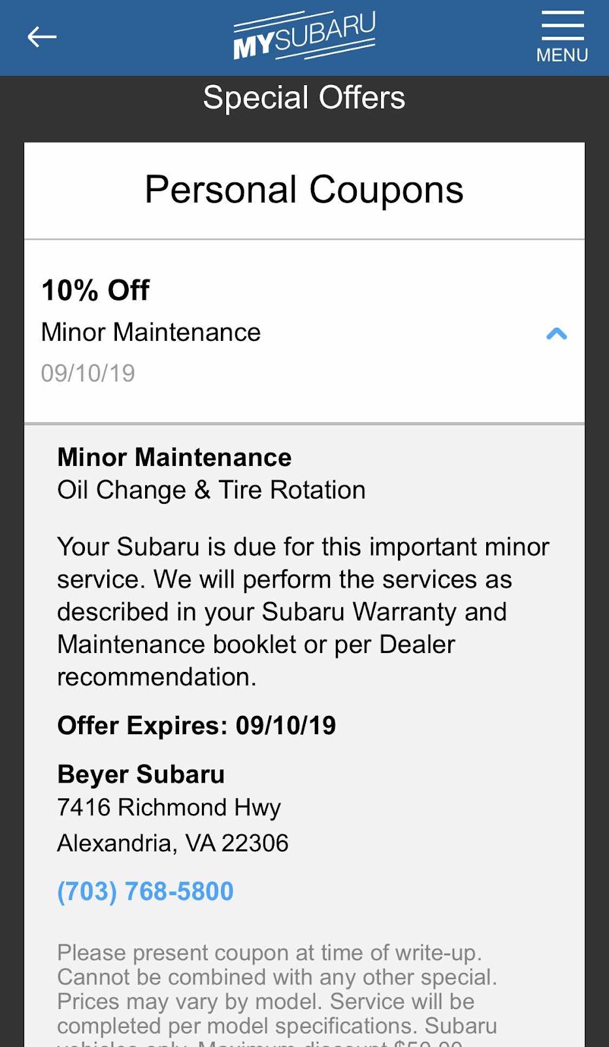Tap the MySubaru logo
Image resolution: width=609 pixels, height=1047 pixels.
click(304, 37)
